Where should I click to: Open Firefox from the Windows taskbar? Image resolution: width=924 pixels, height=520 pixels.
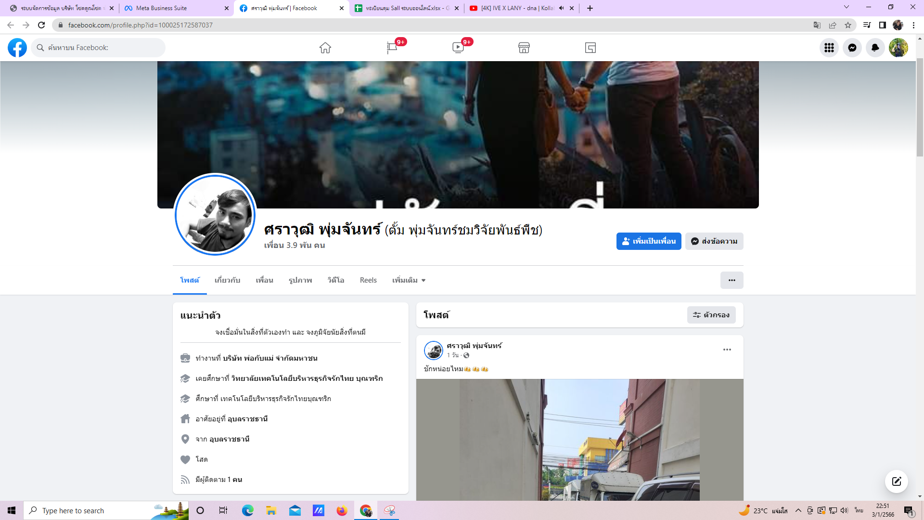click(x=342, y=510)
